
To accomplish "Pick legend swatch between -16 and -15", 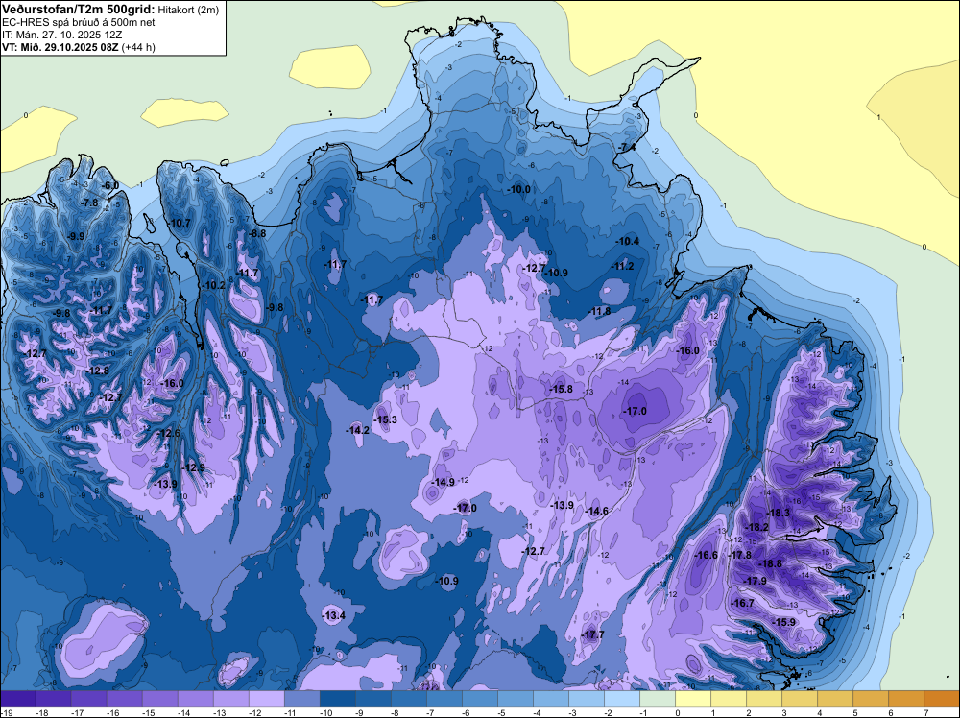I will 124,699.
